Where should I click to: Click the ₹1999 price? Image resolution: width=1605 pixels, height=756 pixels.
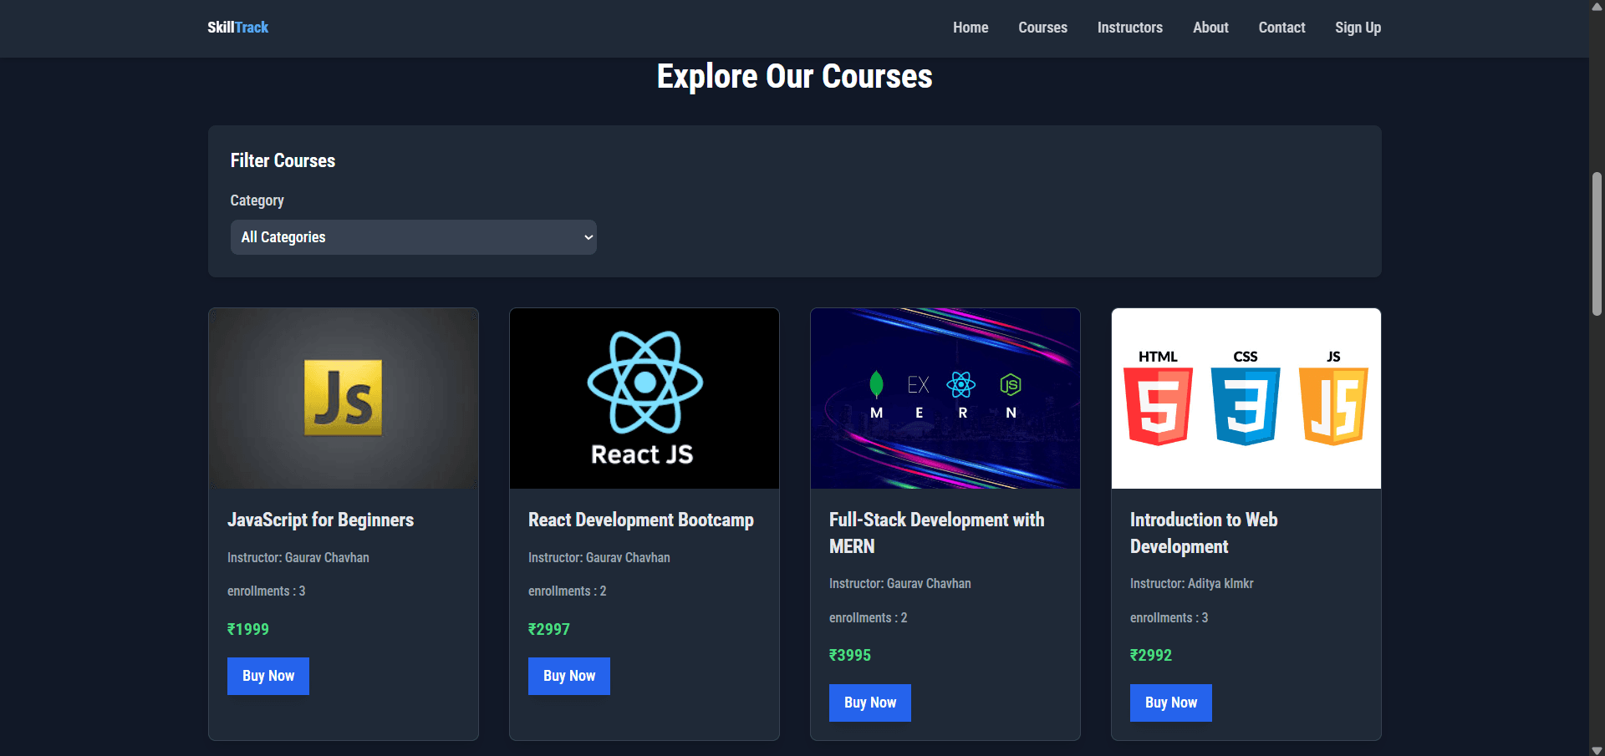pos(248,629)
